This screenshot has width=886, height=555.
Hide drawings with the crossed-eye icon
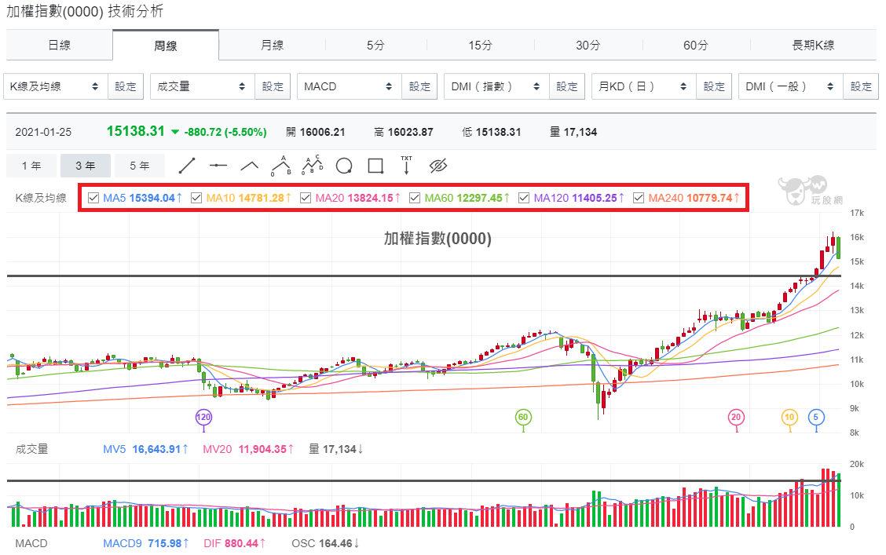[438, 166]
